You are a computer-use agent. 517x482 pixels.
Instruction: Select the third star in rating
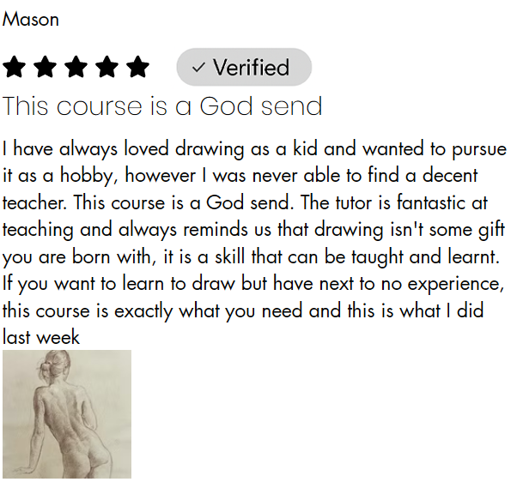(x=76, y=67)
